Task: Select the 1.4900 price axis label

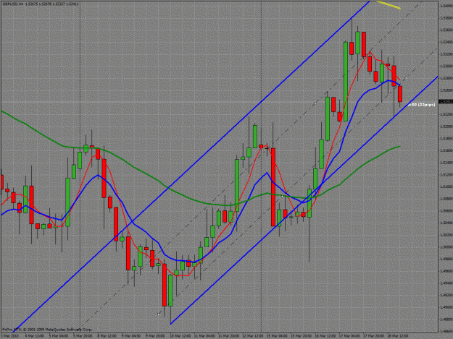Action: point(446,307)
